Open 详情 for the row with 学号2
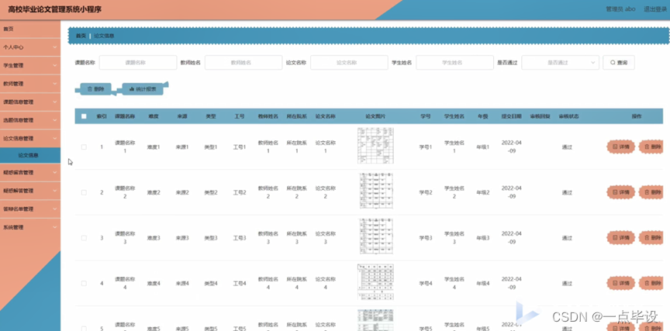This screenshot has height=331, width=670. click(x=621, y=192)
